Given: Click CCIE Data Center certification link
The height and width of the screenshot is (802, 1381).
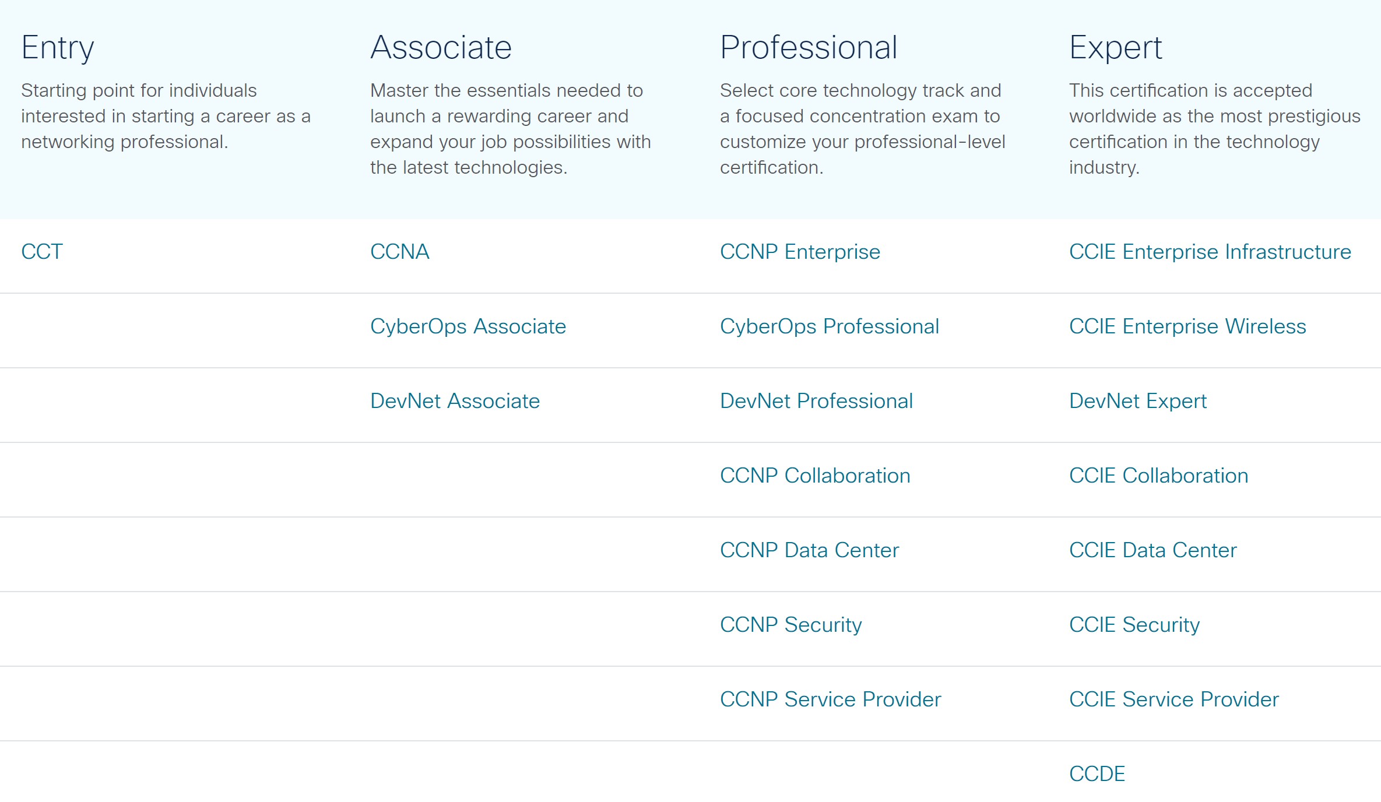Looking at the screenshot, I should 1153,550.
